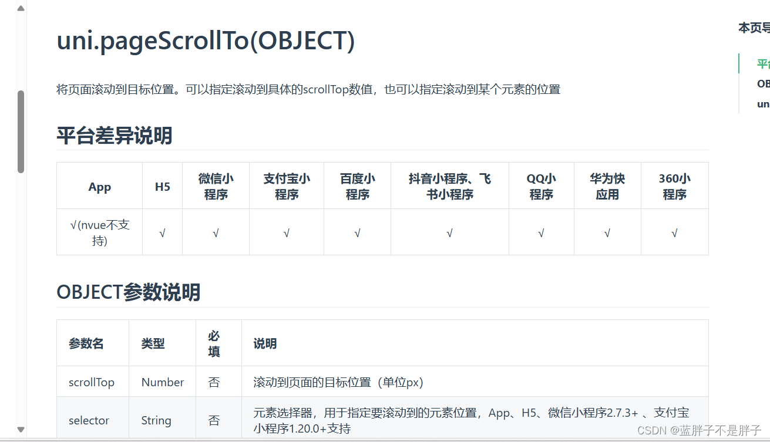The width and height of the screenshot is (770, 442).
Task: Click the 参数名 table header
Action: coord(93,343)
